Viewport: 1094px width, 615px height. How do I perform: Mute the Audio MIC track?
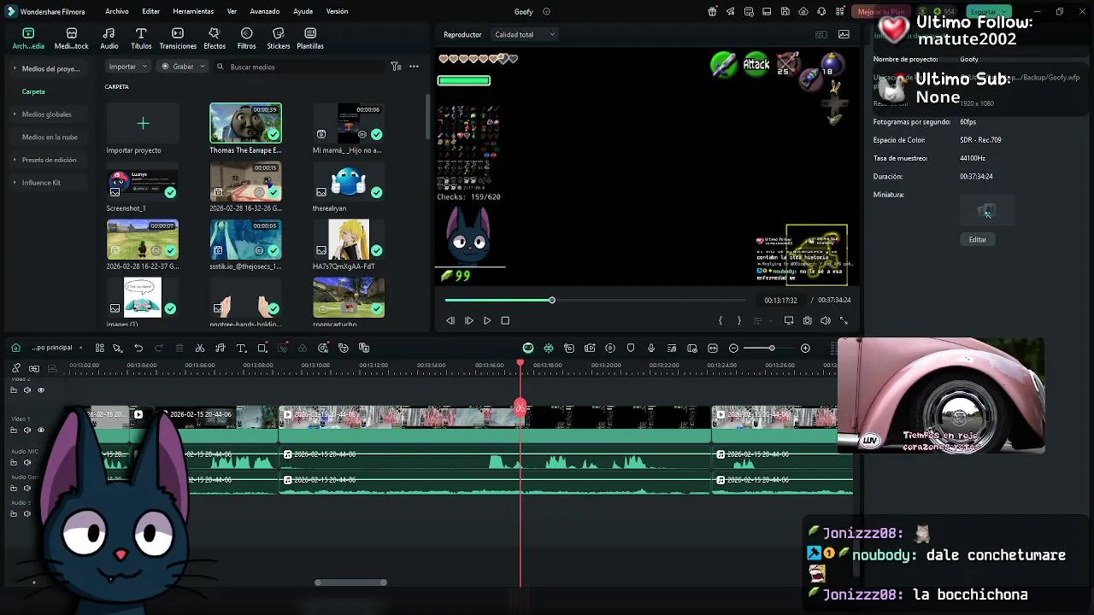click(26, 462)
